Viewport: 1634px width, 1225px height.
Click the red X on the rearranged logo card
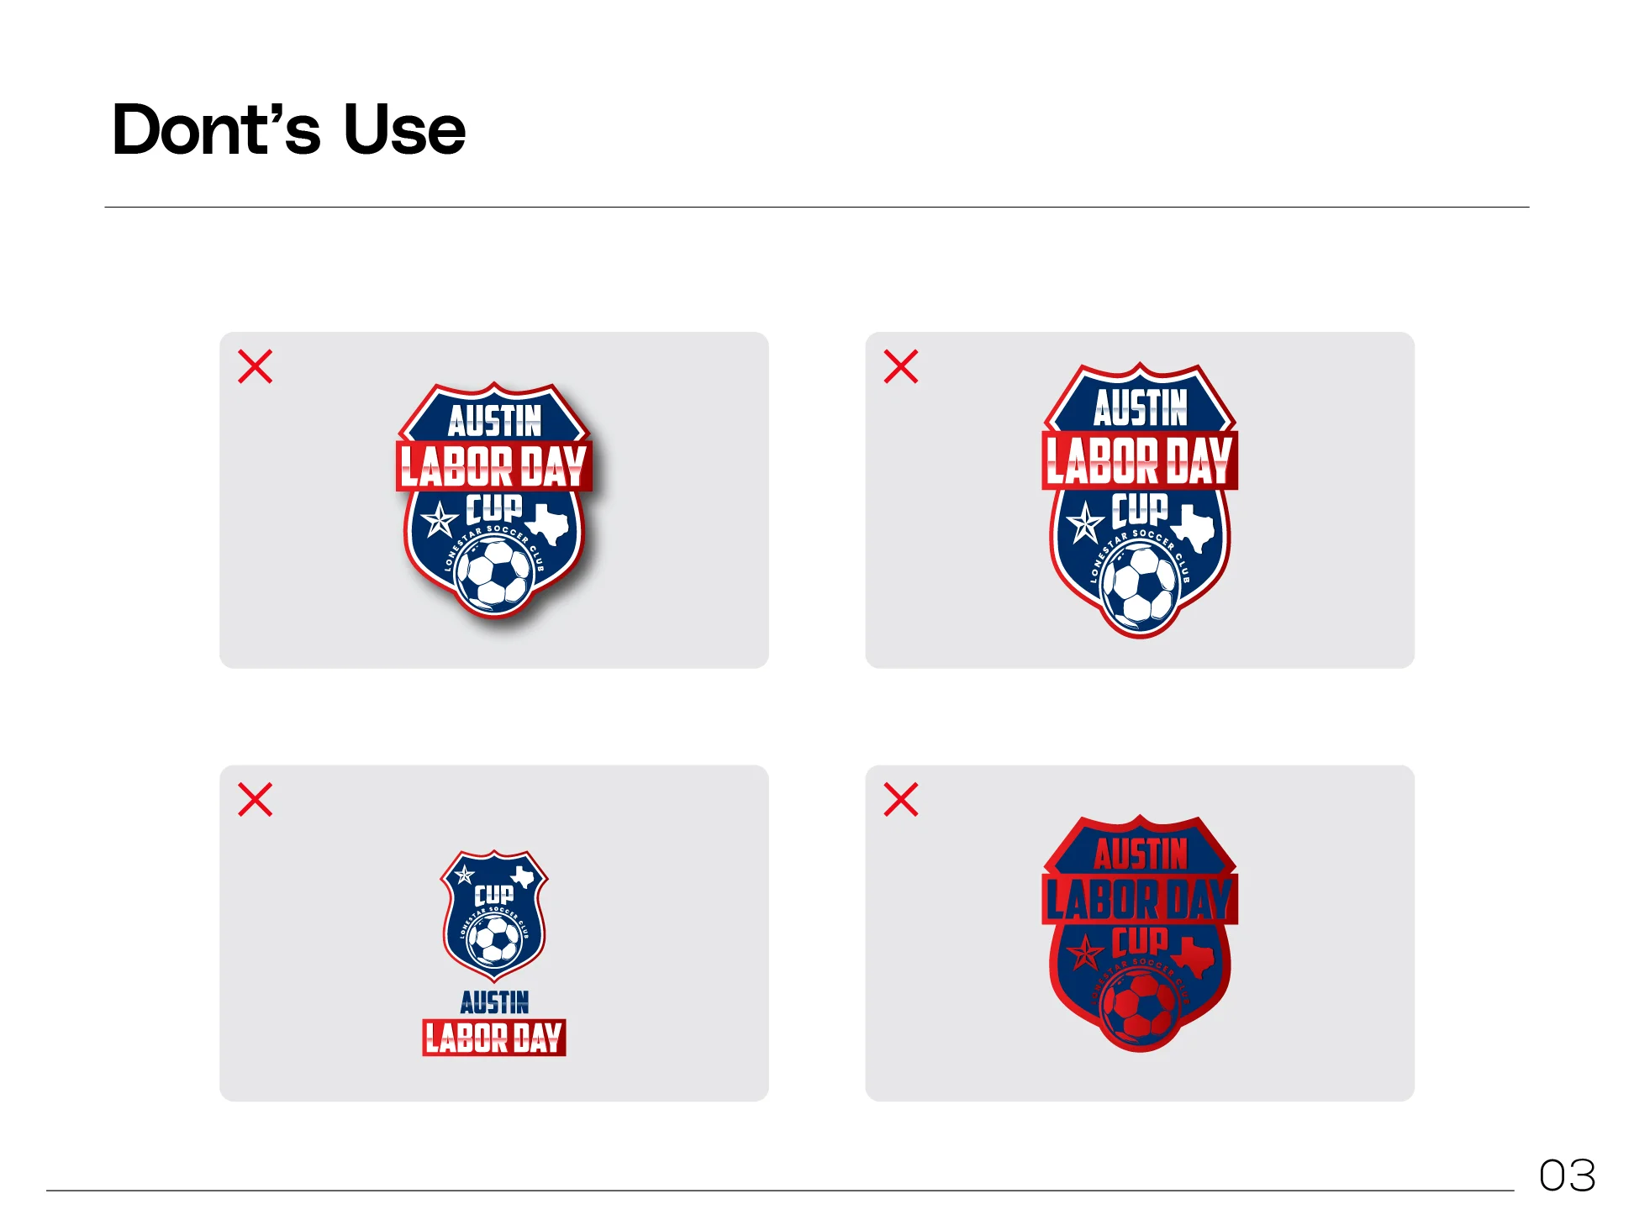point(256,799)
